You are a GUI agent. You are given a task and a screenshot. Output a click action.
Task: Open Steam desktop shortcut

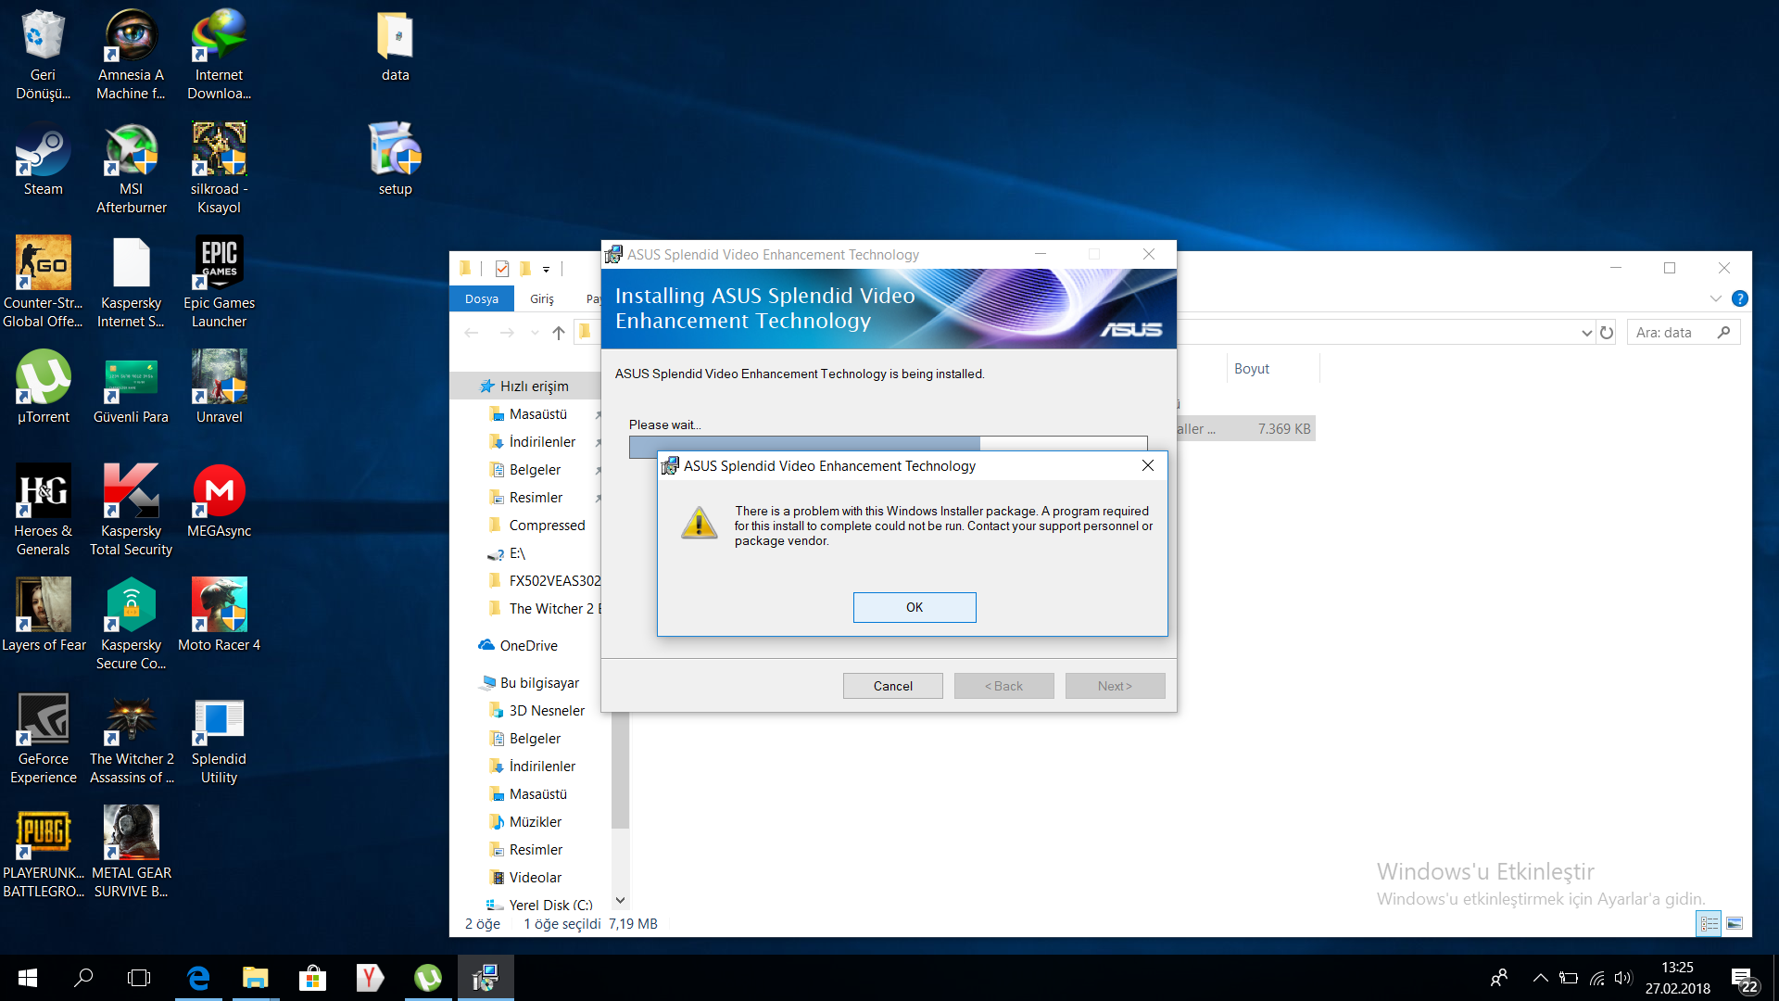44,159
